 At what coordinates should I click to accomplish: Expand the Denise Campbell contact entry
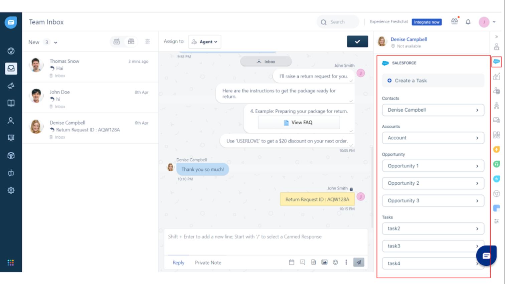tap(433, 110)
